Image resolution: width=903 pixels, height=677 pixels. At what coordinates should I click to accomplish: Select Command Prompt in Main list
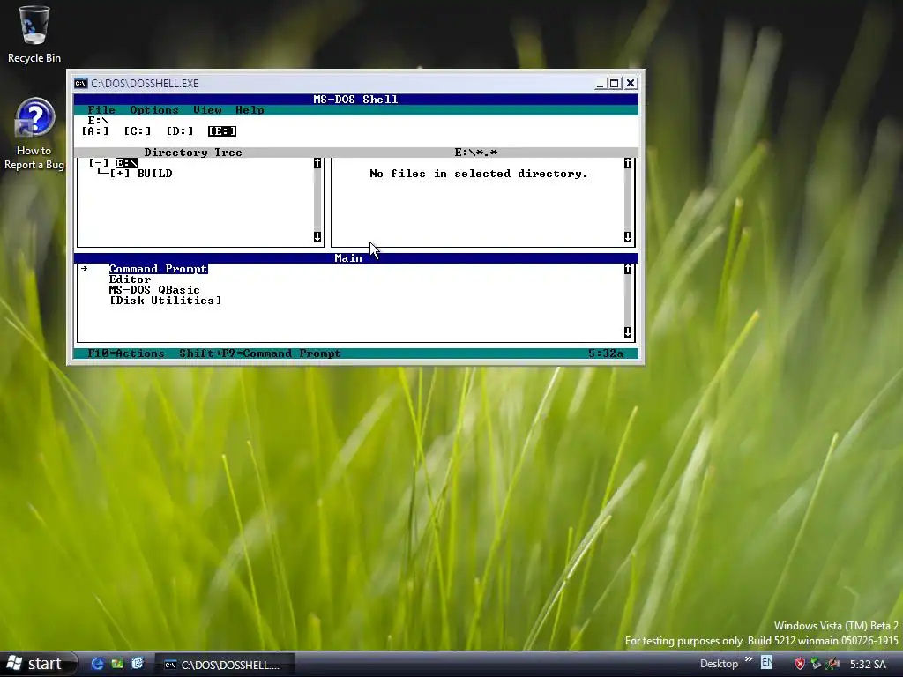(x=159, y=269)
